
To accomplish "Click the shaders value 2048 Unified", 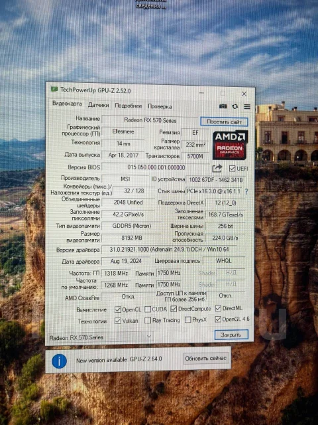I will [128, 203].
